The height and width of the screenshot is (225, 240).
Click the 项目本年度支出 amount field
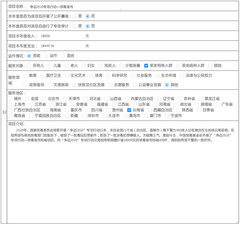click(x=62, y=46)
